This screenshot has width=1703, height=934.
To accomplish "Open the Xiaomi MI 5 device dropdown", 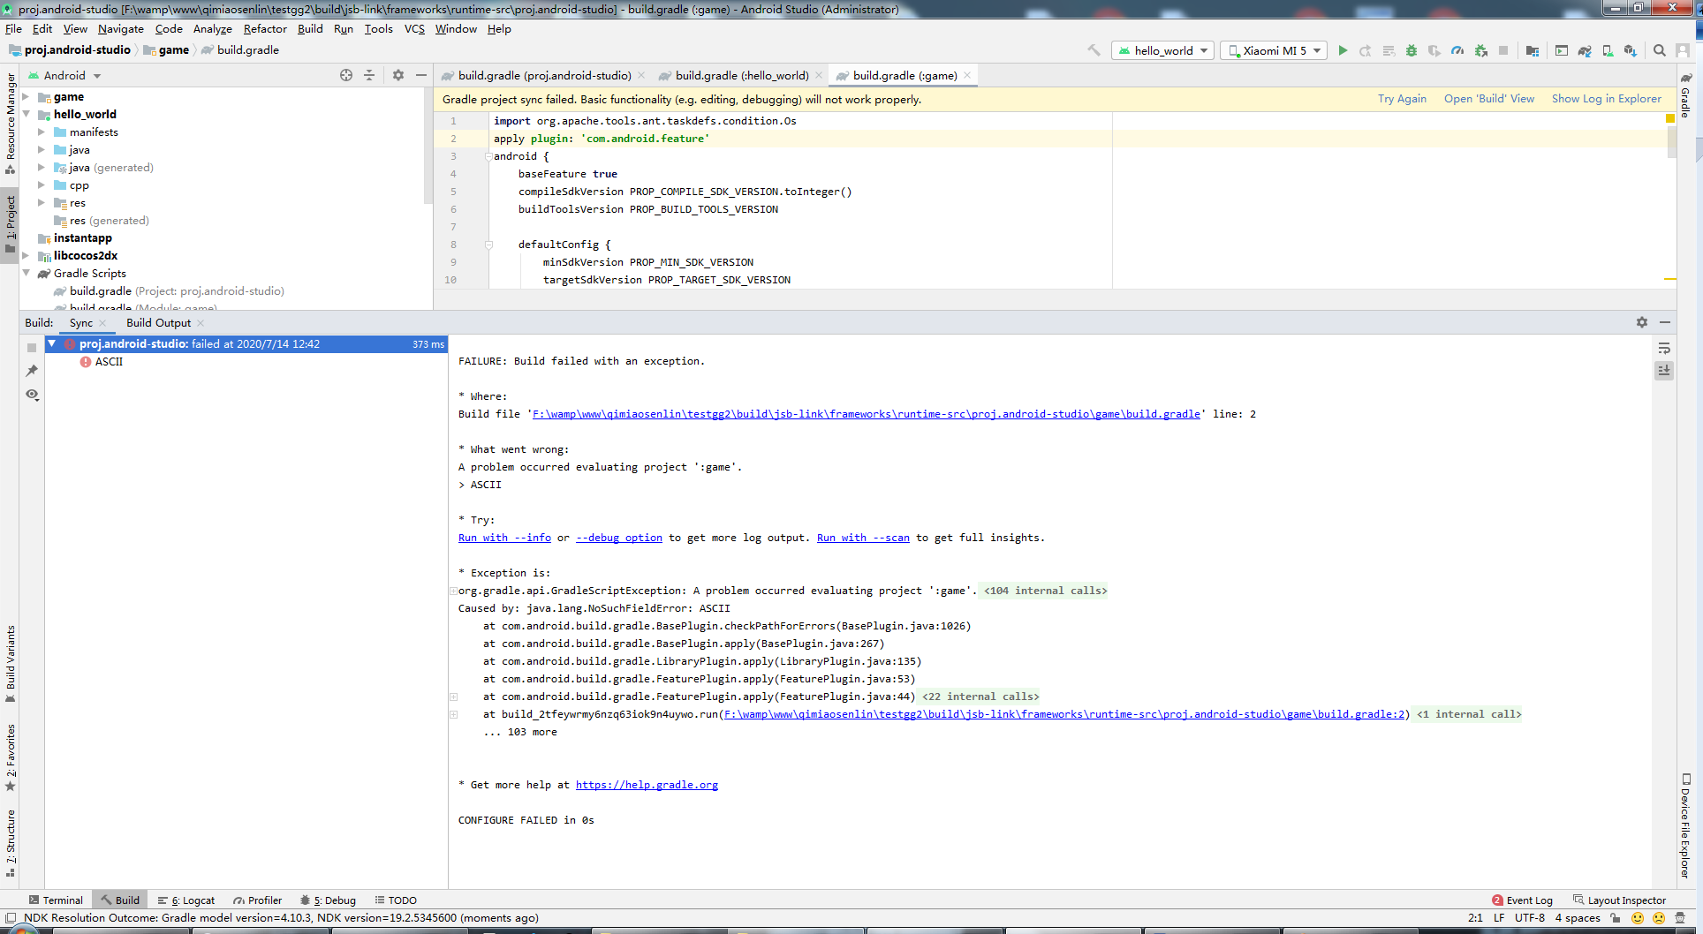I will tap(1274, 50).
